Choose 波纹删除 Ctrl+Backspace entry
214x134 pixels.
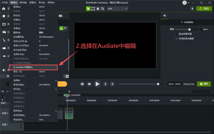(33, 37)
